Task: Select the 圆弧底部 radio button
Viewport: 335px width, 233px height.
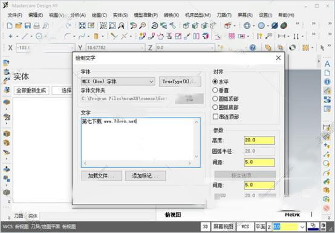Action: pos(215,107)
